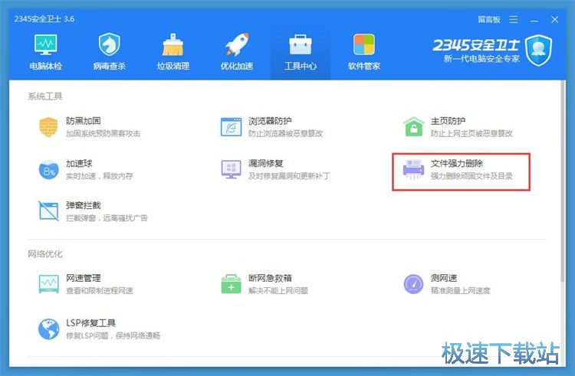Open the 病毒查杀 shield icon

(x=110, y=44)
